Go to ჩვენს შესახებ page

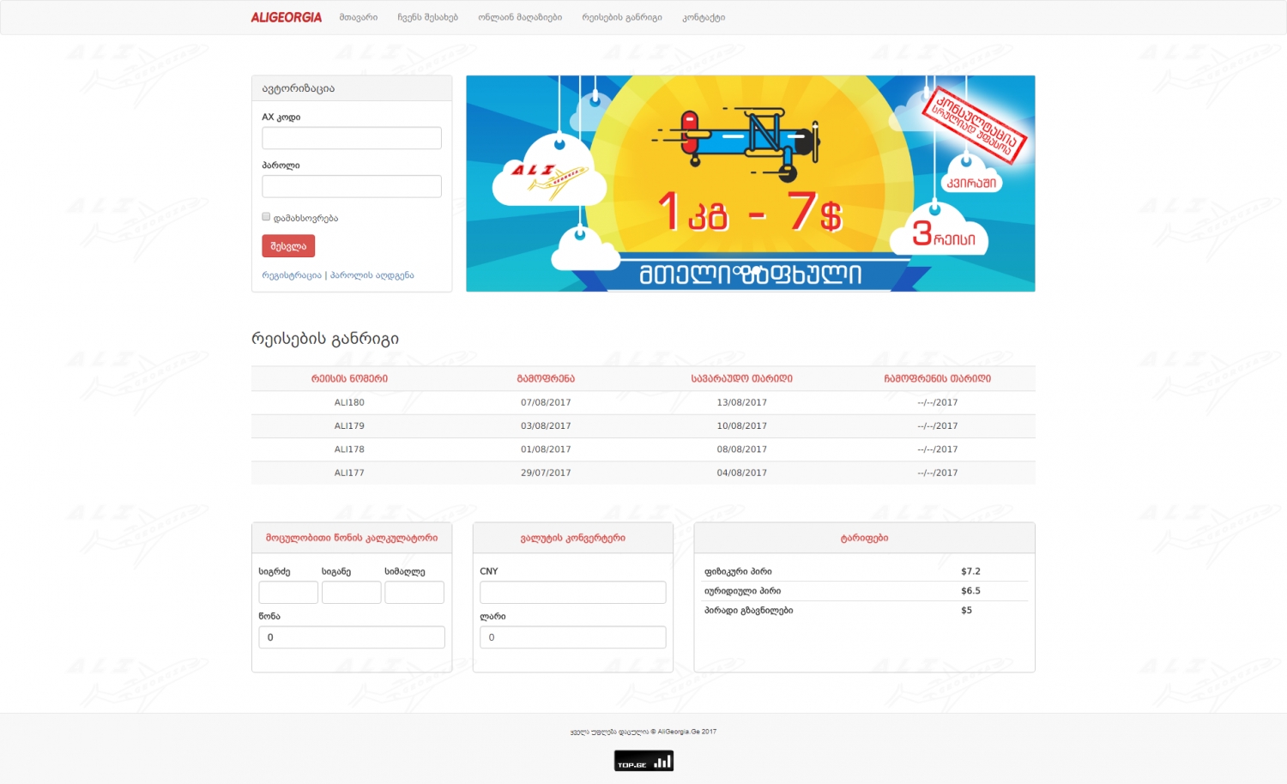[x=428, y=17]
